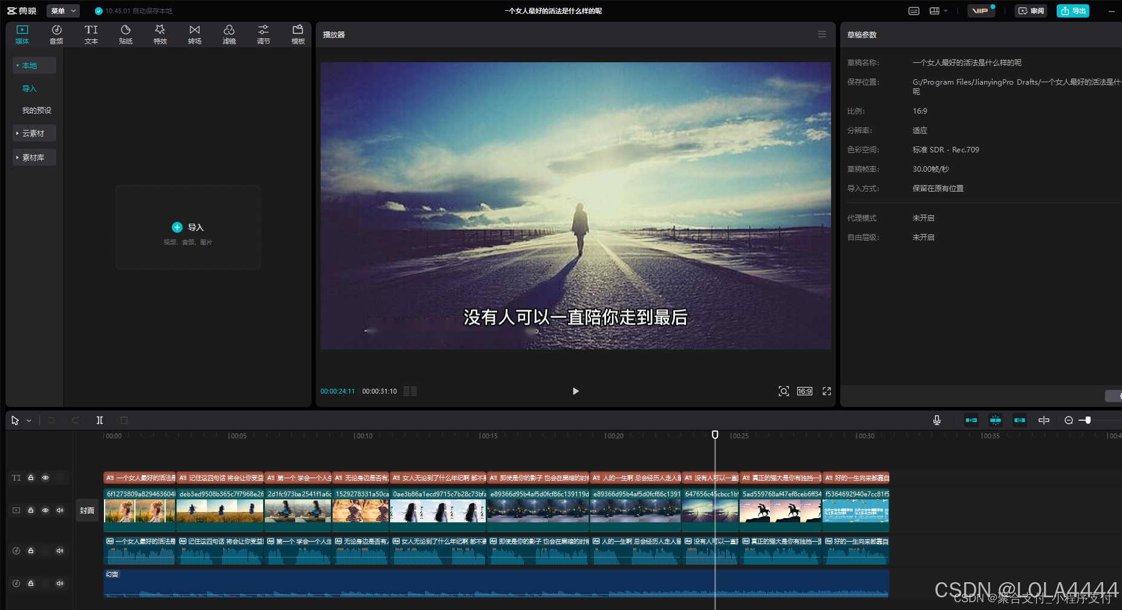Hide the text track with eye icon

tap(45, 478)
